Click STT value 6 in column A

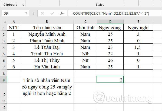pos(14,67)
